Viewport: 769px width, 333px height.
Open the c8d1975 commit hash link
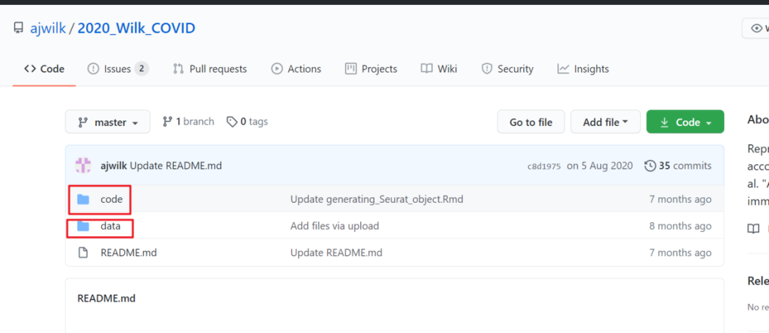click(544, 166)
